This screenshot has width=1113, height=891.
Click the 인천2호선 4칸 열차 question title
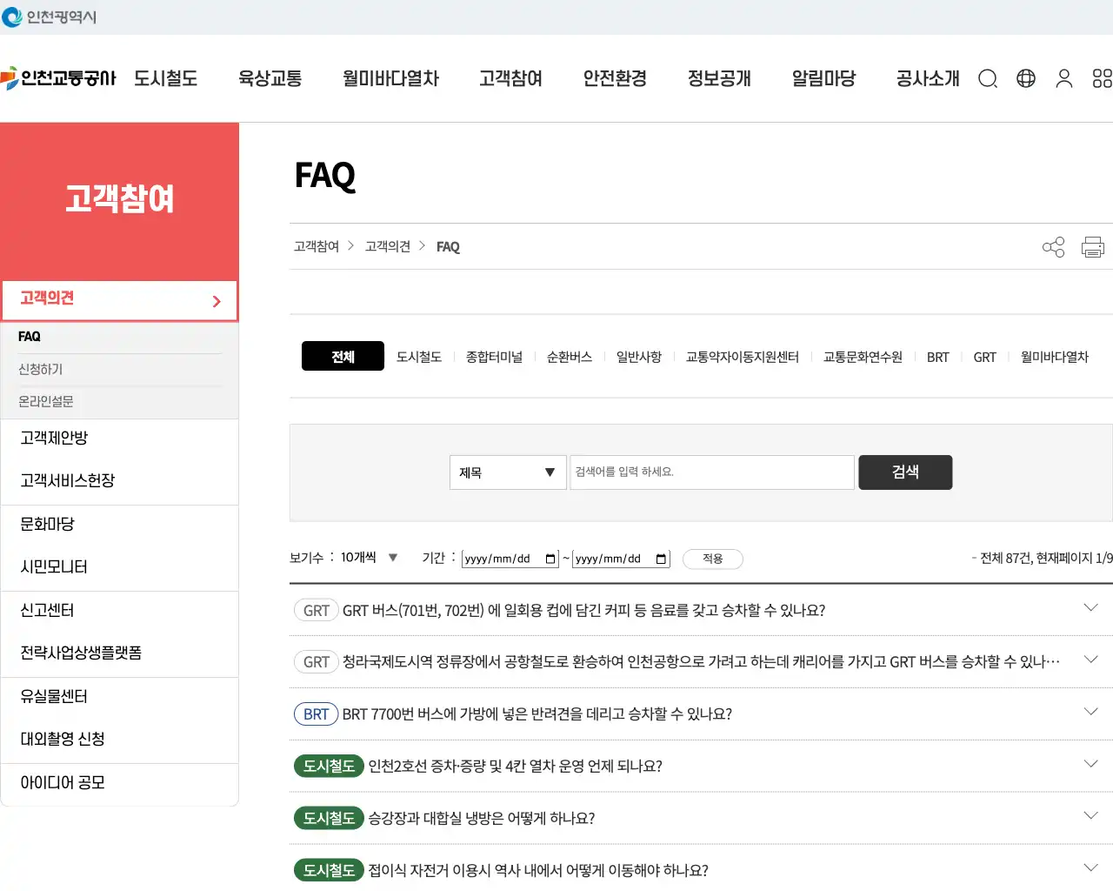(x=516, y=767)
